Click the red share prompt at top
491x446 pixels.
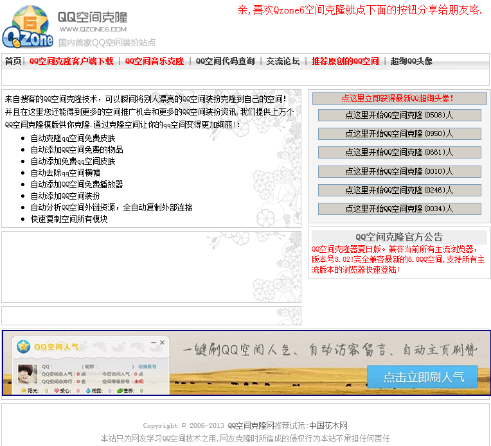pyautogui.click(x=359, y=10)
